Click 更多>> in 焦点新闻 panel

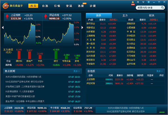[x=77, y=71]
